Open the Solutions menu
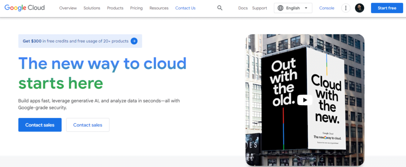Screen dimensions: 406x167 click(92, 8)
